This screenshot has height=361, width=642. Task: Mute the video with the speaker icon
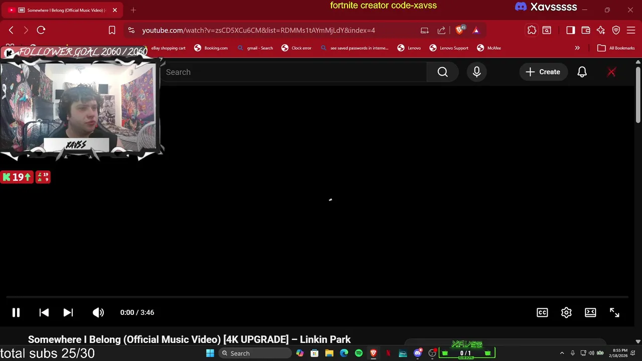(98, 312)
